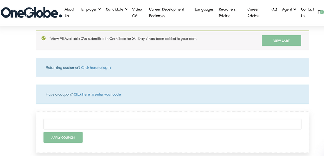Click the OneGlobe logo
Viewport: 324px width, 156px height.
coord(31,13)
